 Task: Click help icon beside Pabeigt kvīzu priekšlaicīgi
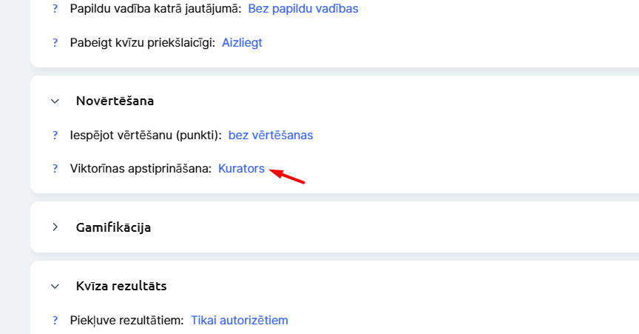[x=55, y=43]
